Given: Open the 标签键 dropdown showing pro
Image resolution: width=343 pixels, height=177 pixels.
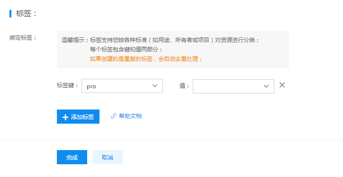Looking at the screenshot, I should [122, 86].
